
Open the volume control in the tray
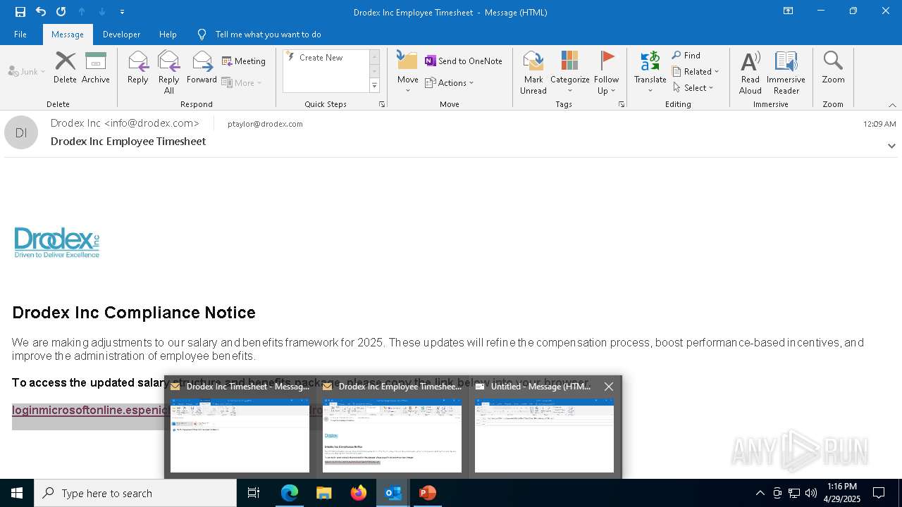pos(811,493)
